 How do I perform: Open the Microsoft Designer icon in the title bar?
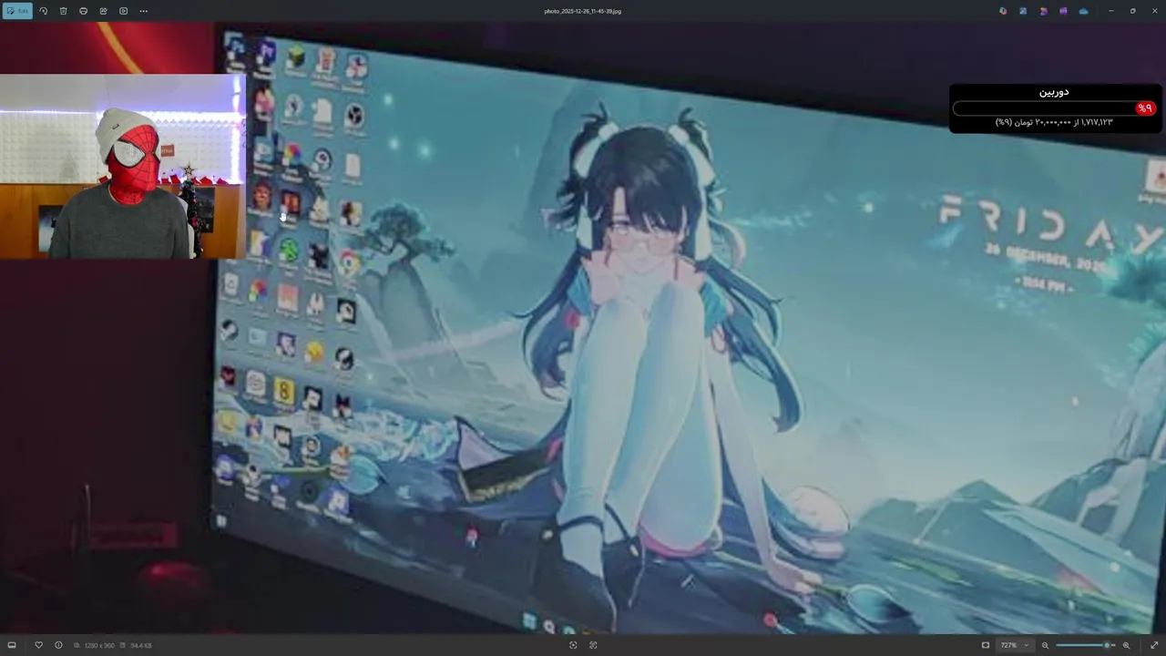1003,11
